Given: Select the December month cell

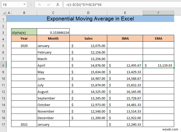Looking at the screenshot, I should coord(53,117).
